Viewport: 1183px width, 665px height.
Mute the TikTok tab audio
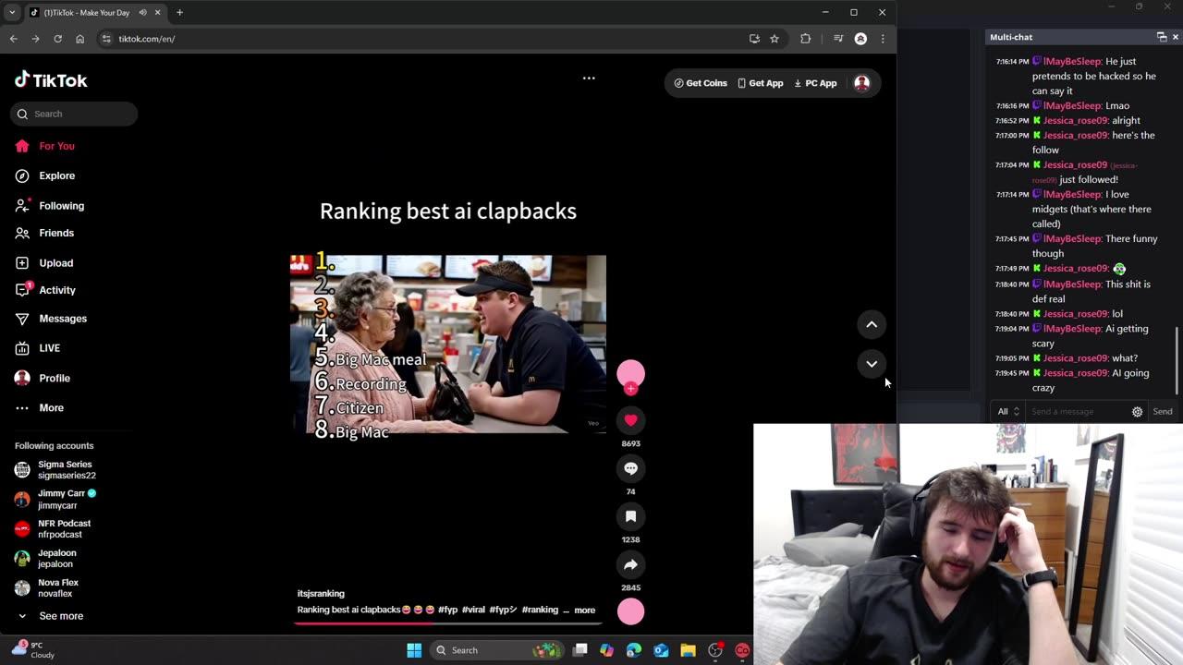coord(142,13)
